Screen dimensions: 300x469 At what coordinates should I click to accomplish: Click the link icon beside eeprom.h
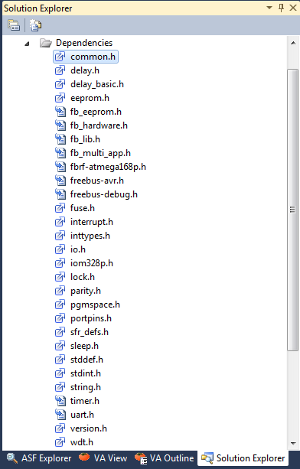60,98
